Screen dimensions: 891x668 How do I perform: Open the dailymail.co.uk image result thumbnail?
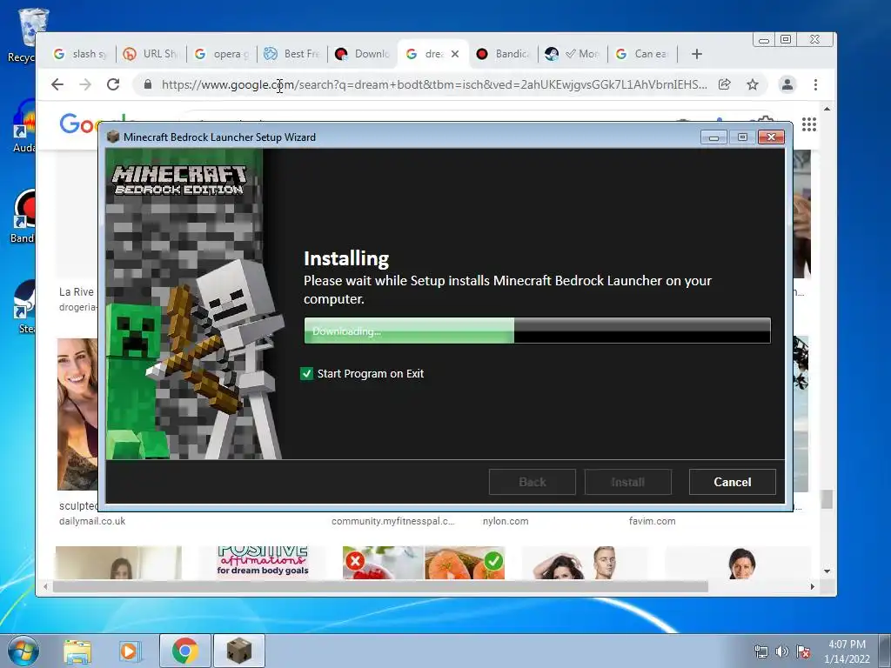pos(77,414)
